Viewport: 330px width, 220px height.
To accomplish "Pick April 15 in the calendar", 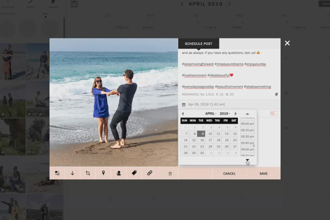I will coord(194,140).
